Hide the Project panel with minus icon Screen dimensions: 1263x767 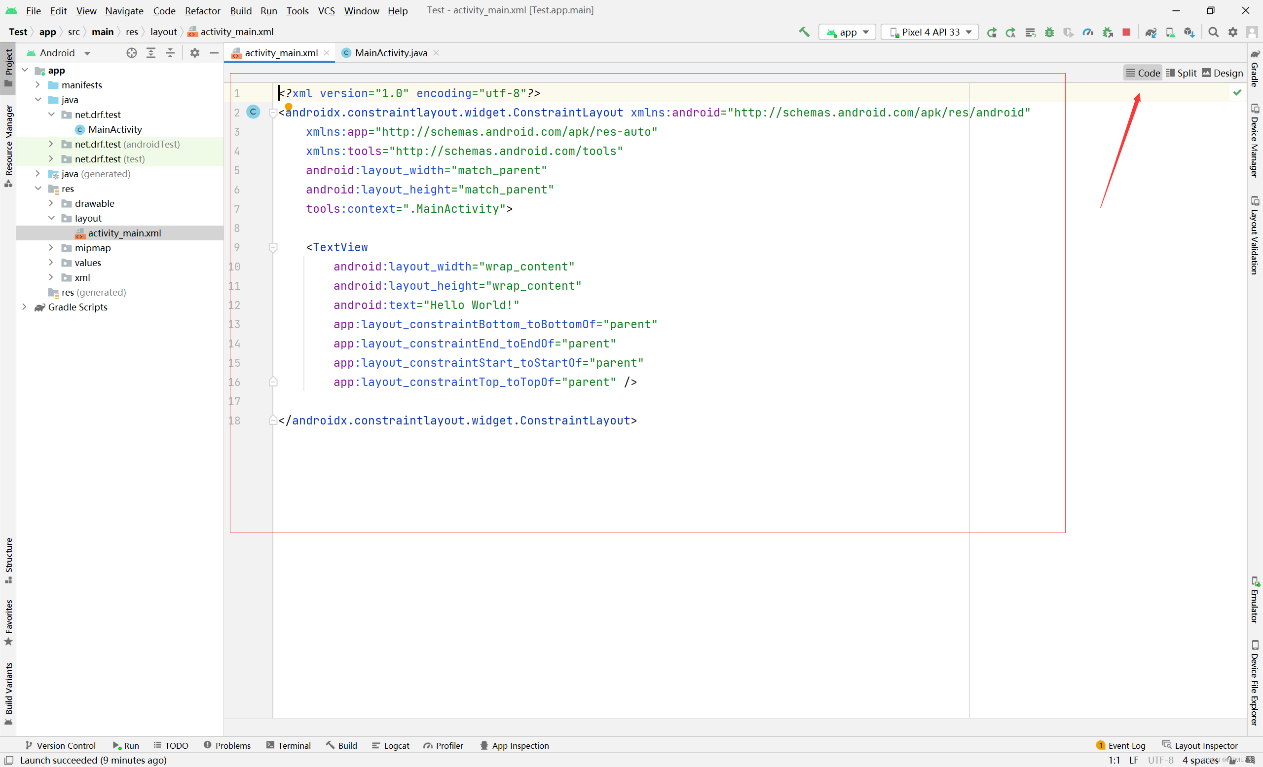tap(214, 53)
